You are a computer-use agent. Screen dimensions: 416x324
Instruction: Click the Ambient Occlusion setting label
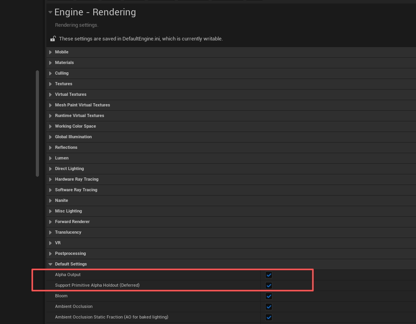[74, 306]
